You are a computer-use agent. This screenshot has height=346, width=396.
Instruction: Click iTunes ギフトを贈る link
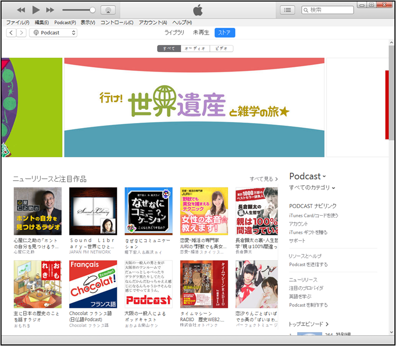point(308,232)
